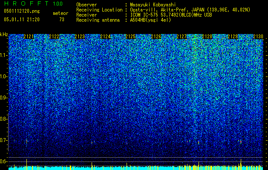
Task: Click the 0.6 kHz axis label
Action: coord(4,161)
